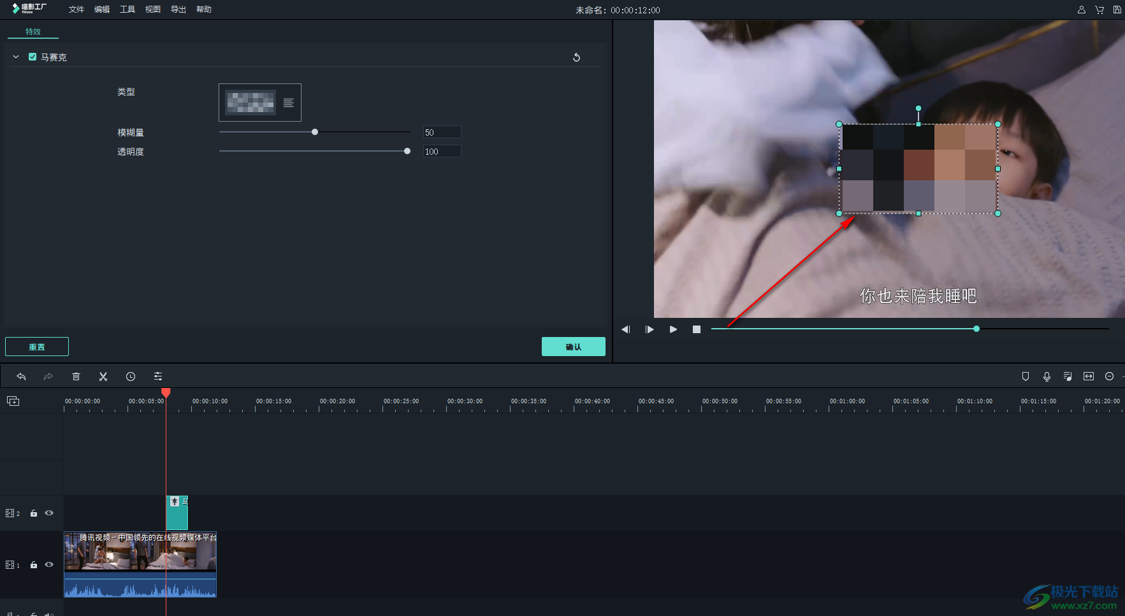Viewport: 1125px width, 616px height.
Task: Open the 视图 menu
Action: 153,10
